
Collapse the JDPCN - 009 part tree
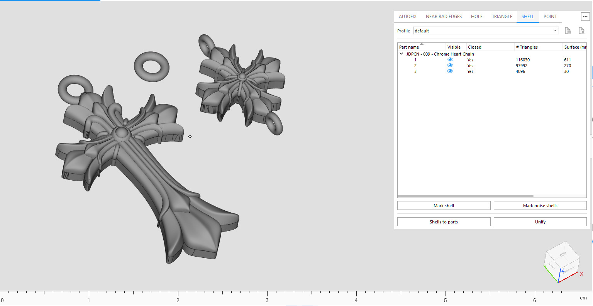tap(402, 54)
